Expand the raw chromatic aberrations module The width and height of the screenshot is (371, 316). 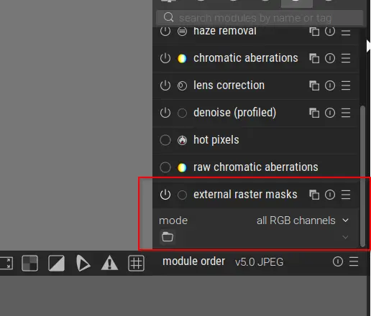coord(256,167)
